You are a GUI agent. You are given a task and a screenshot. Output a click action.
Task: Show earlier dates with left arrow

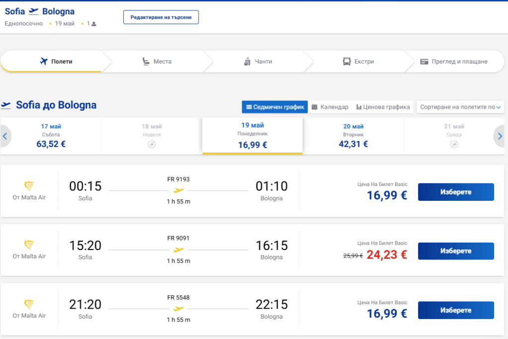click(5, 136)
